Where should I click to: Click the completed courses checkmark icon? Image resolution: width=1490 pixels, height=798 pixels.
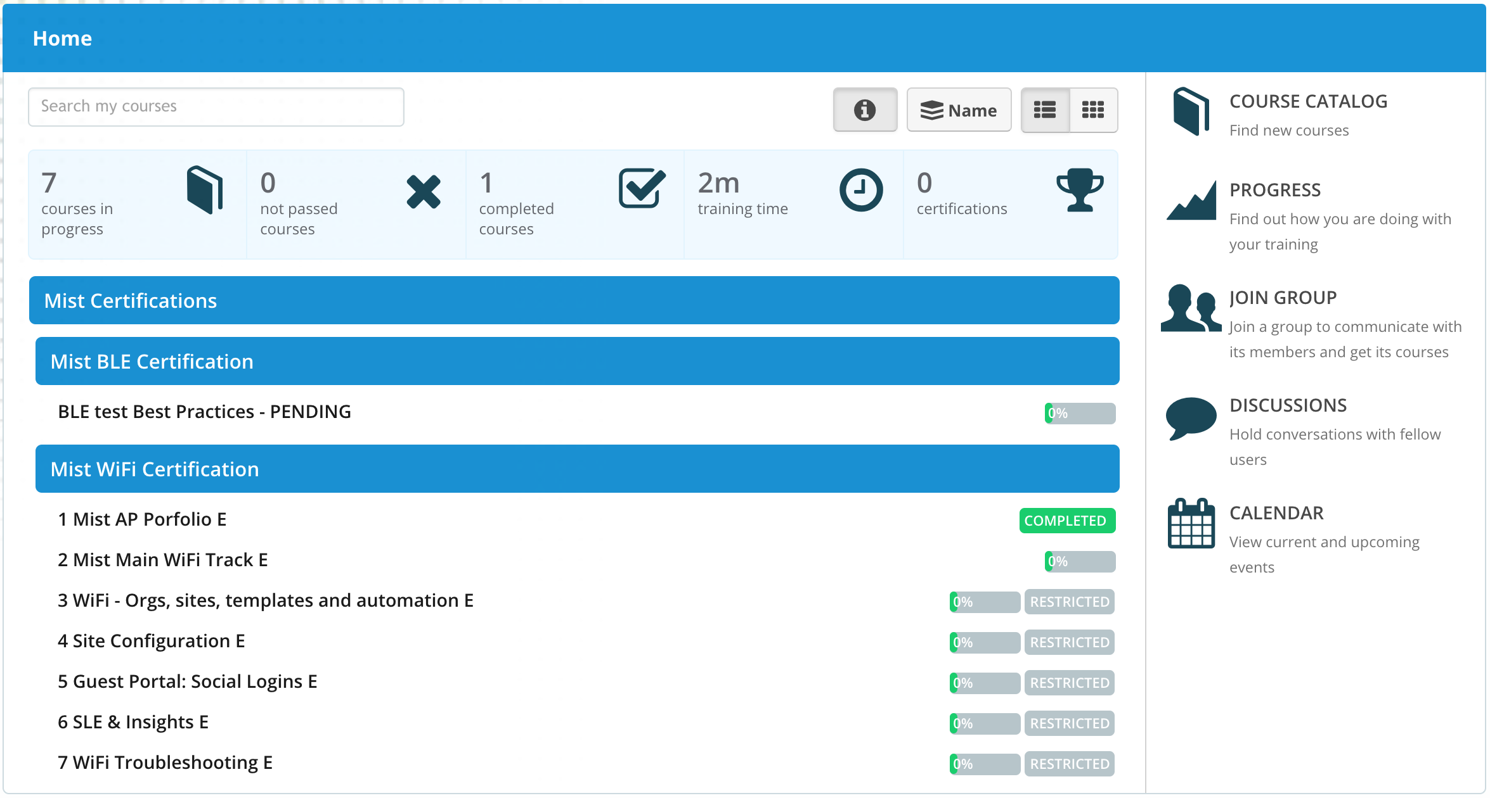click(642, 189)
